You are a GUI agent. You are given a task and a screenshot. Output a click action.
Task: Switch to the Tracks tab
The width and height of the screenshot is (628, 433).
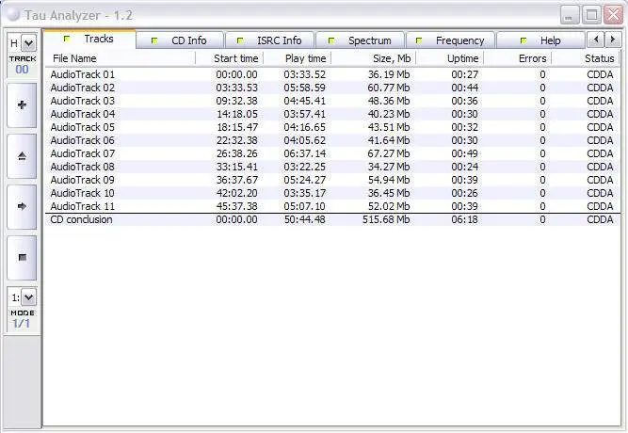89,39
